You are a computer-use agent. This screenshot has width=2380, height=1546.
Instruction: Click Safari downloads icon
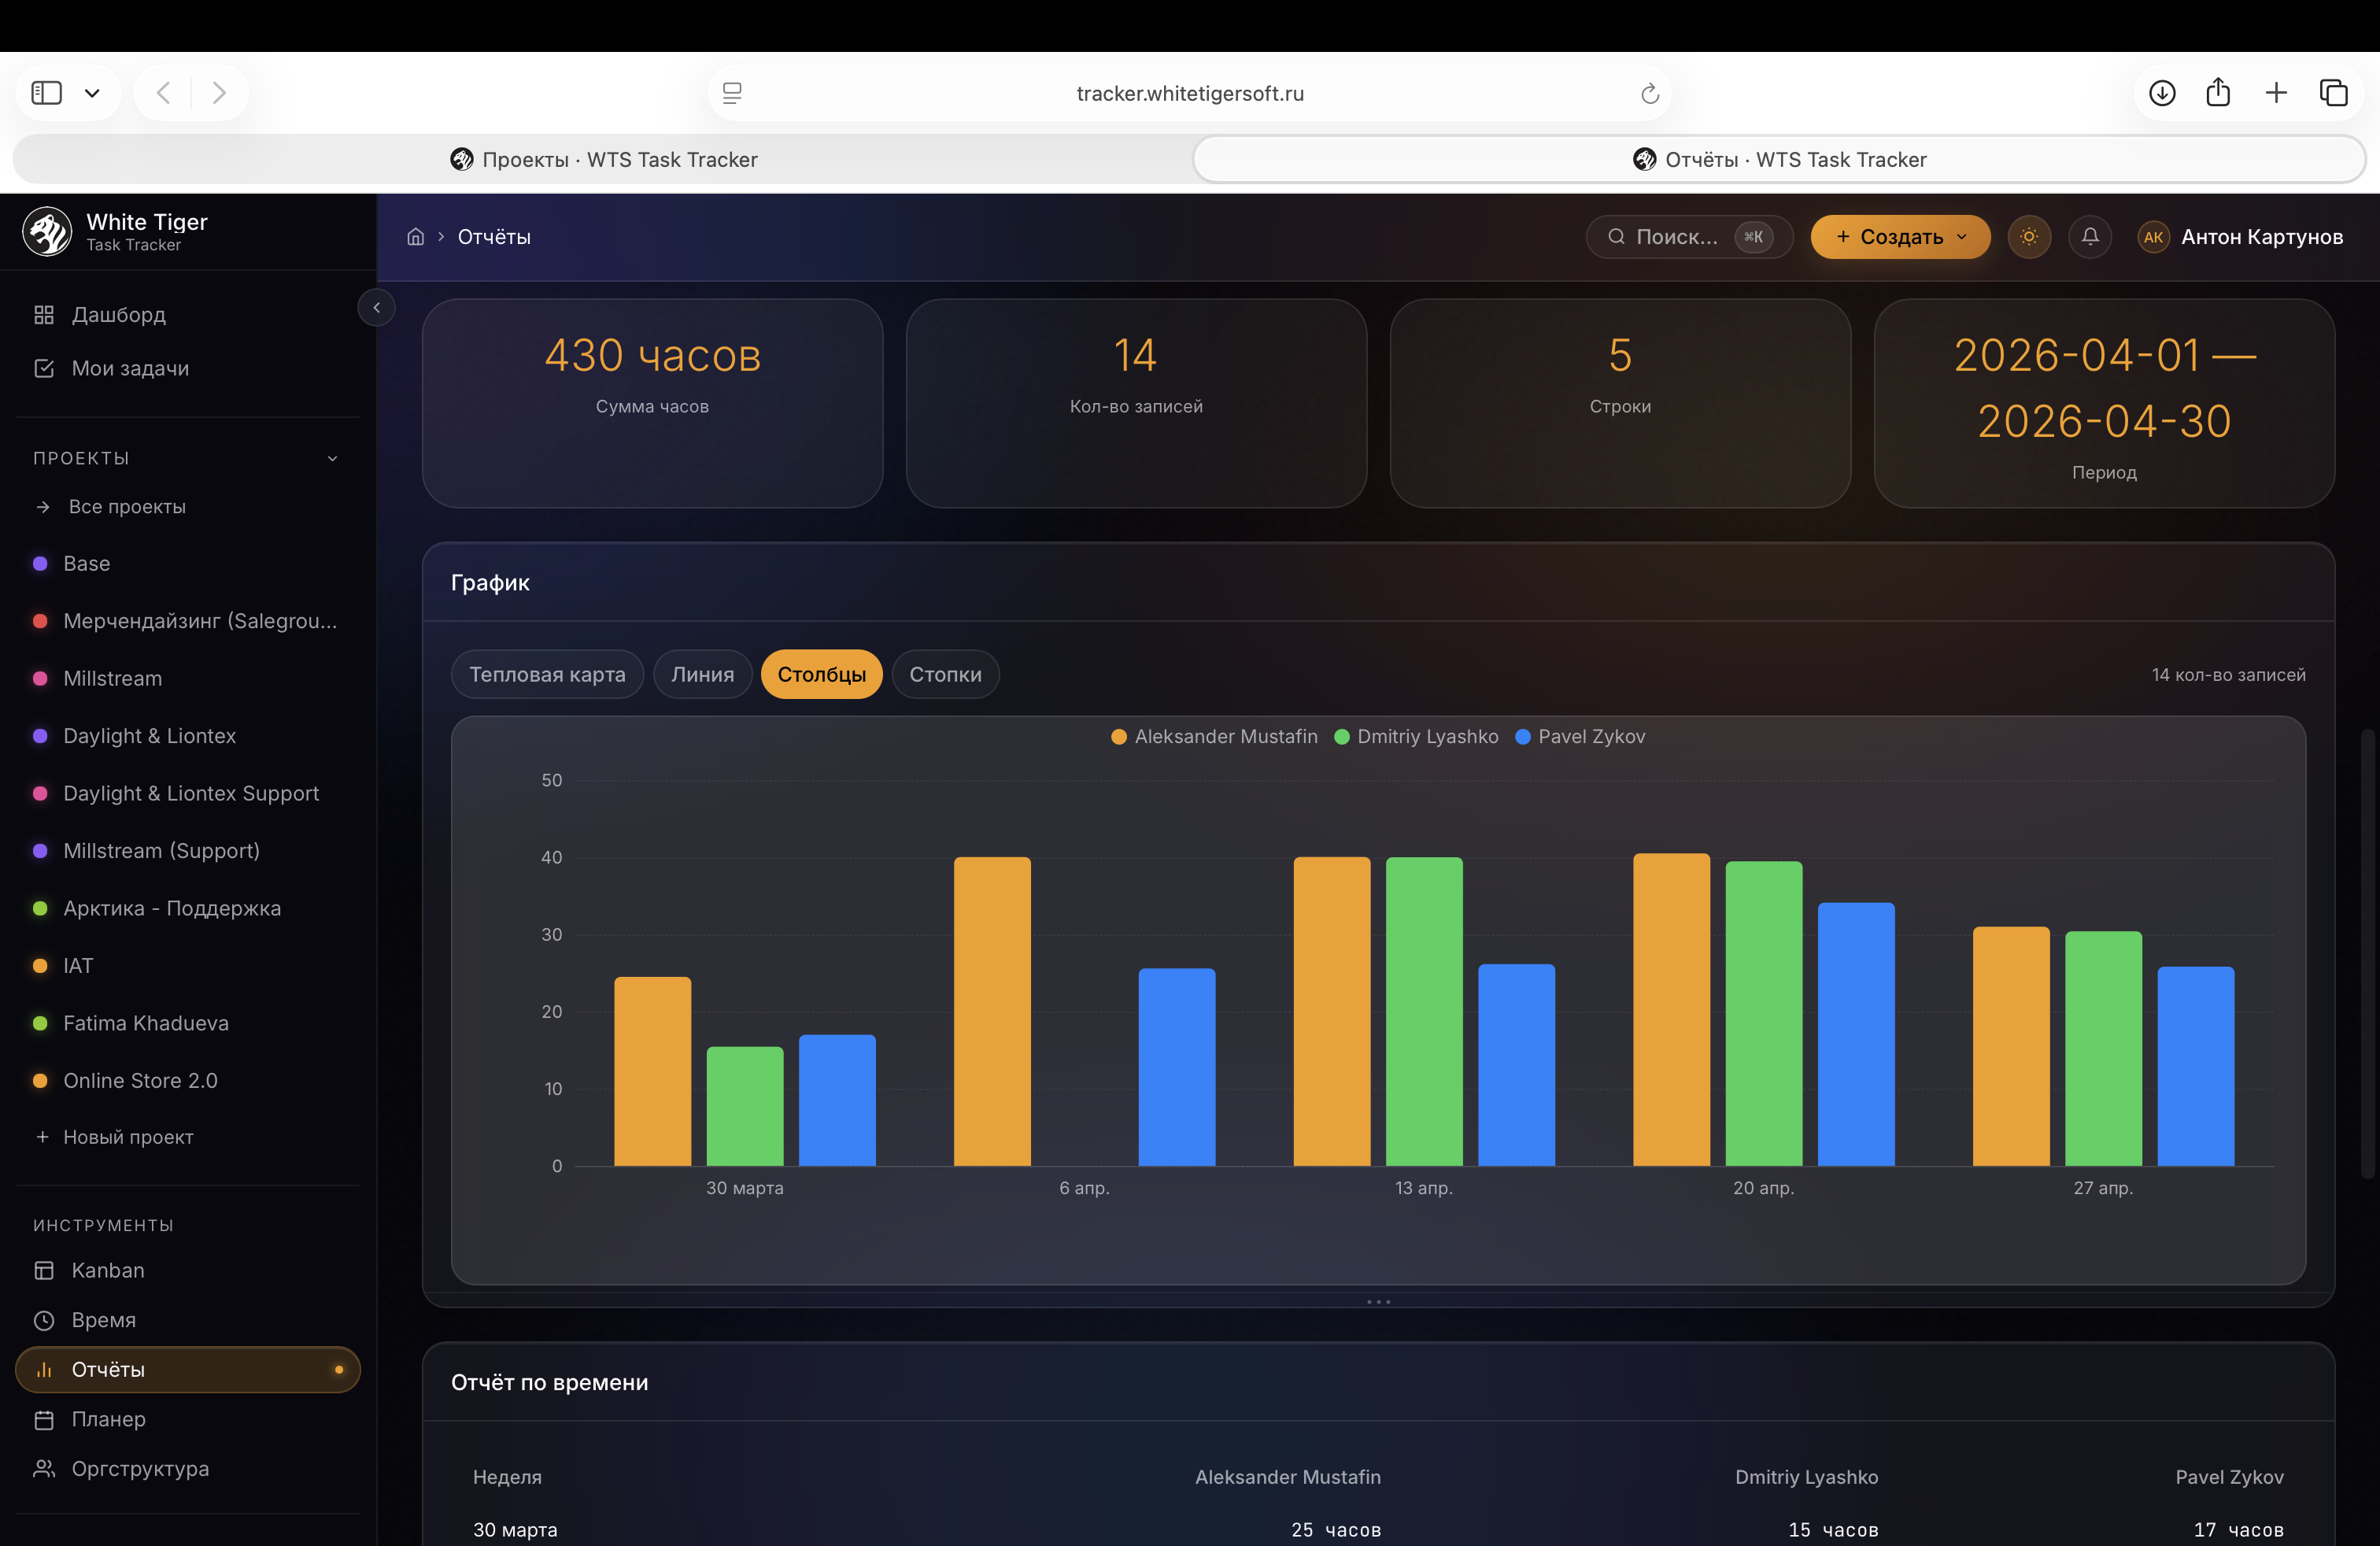coord(2162,93)
